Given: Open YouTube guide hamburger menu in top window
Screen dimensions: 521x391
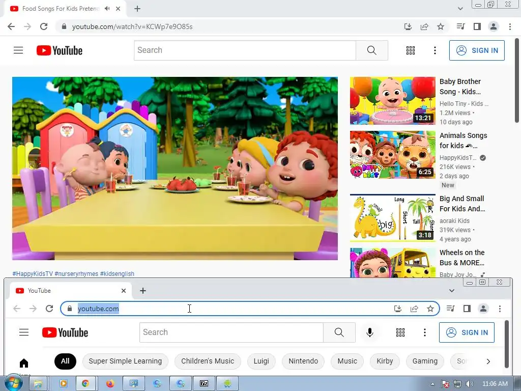Looking at the screenshot, I should [18, 50].
